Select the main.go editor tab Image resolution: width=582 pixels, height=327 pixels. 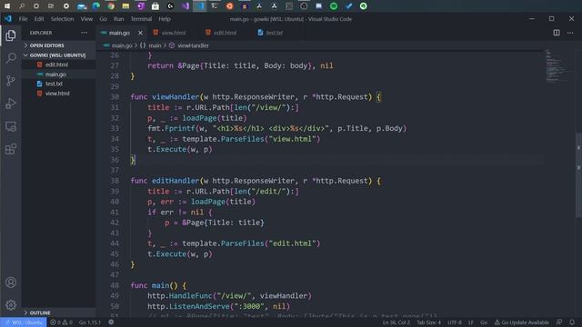119,33
